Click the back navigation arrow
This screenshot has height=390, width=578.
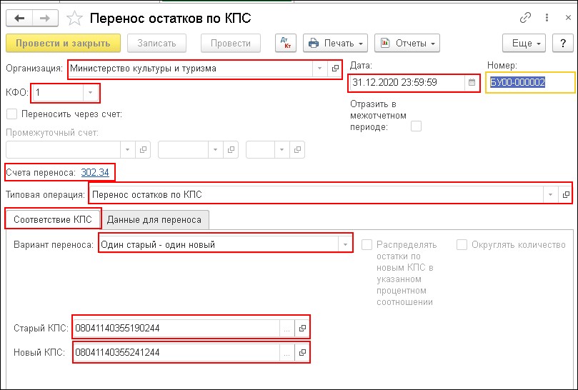(19, 16)
